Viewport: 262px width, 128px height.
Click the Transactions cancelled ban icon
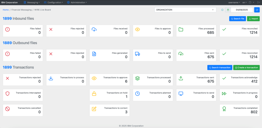7,109
